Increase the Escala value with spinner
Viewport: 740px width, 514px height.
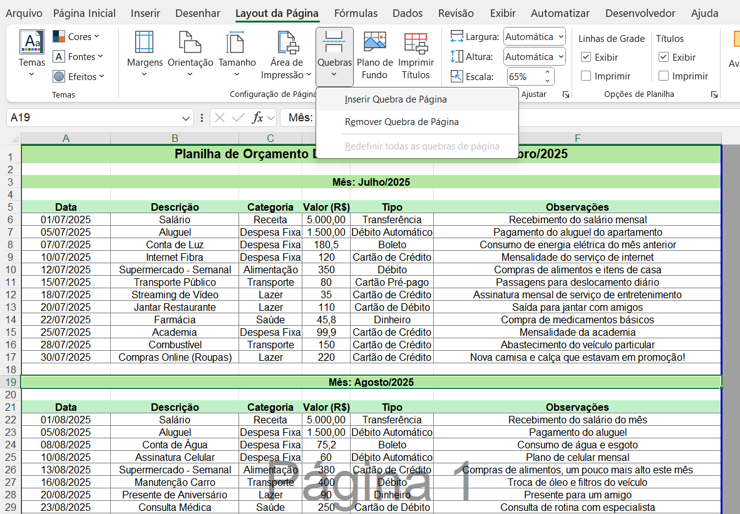point(548,73)
